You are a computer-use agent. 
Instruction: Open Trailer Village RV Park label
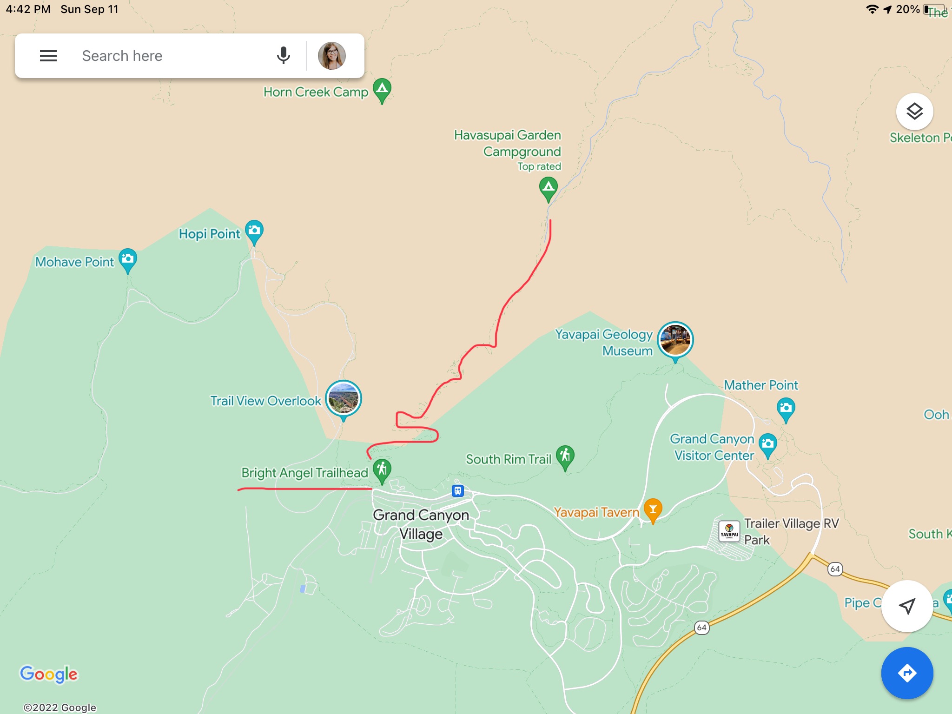[x=791, y=532]
